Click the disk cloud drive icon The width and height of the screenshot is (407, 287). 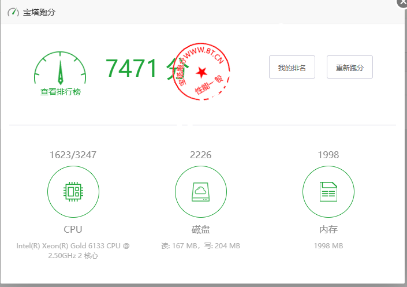click(201, 191)
